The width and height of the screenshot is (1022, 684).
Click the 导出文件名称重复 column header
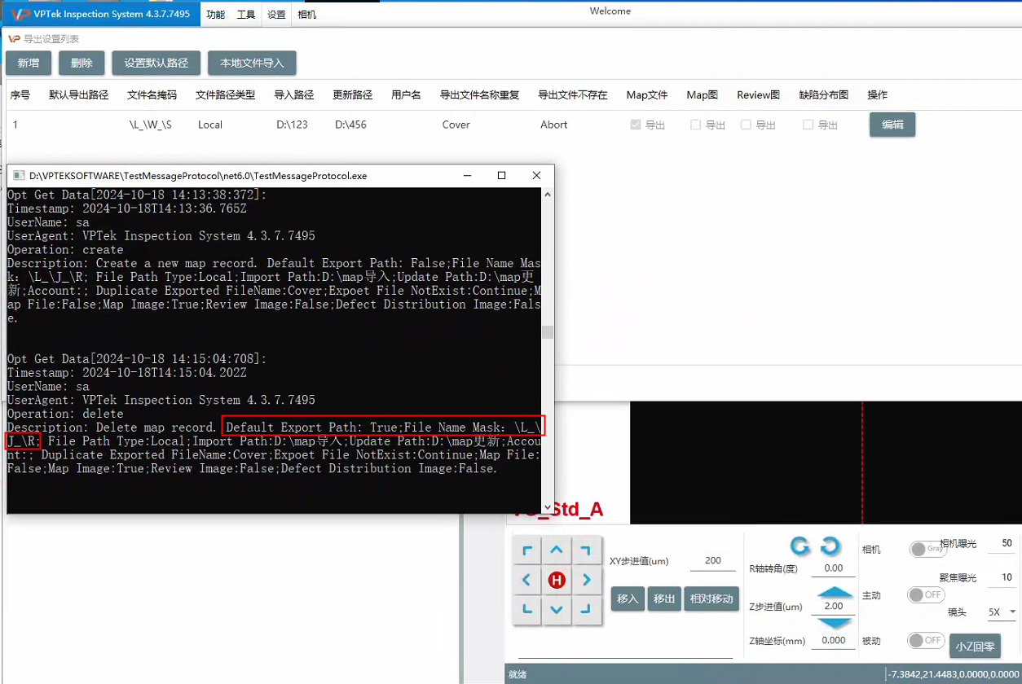479,94
